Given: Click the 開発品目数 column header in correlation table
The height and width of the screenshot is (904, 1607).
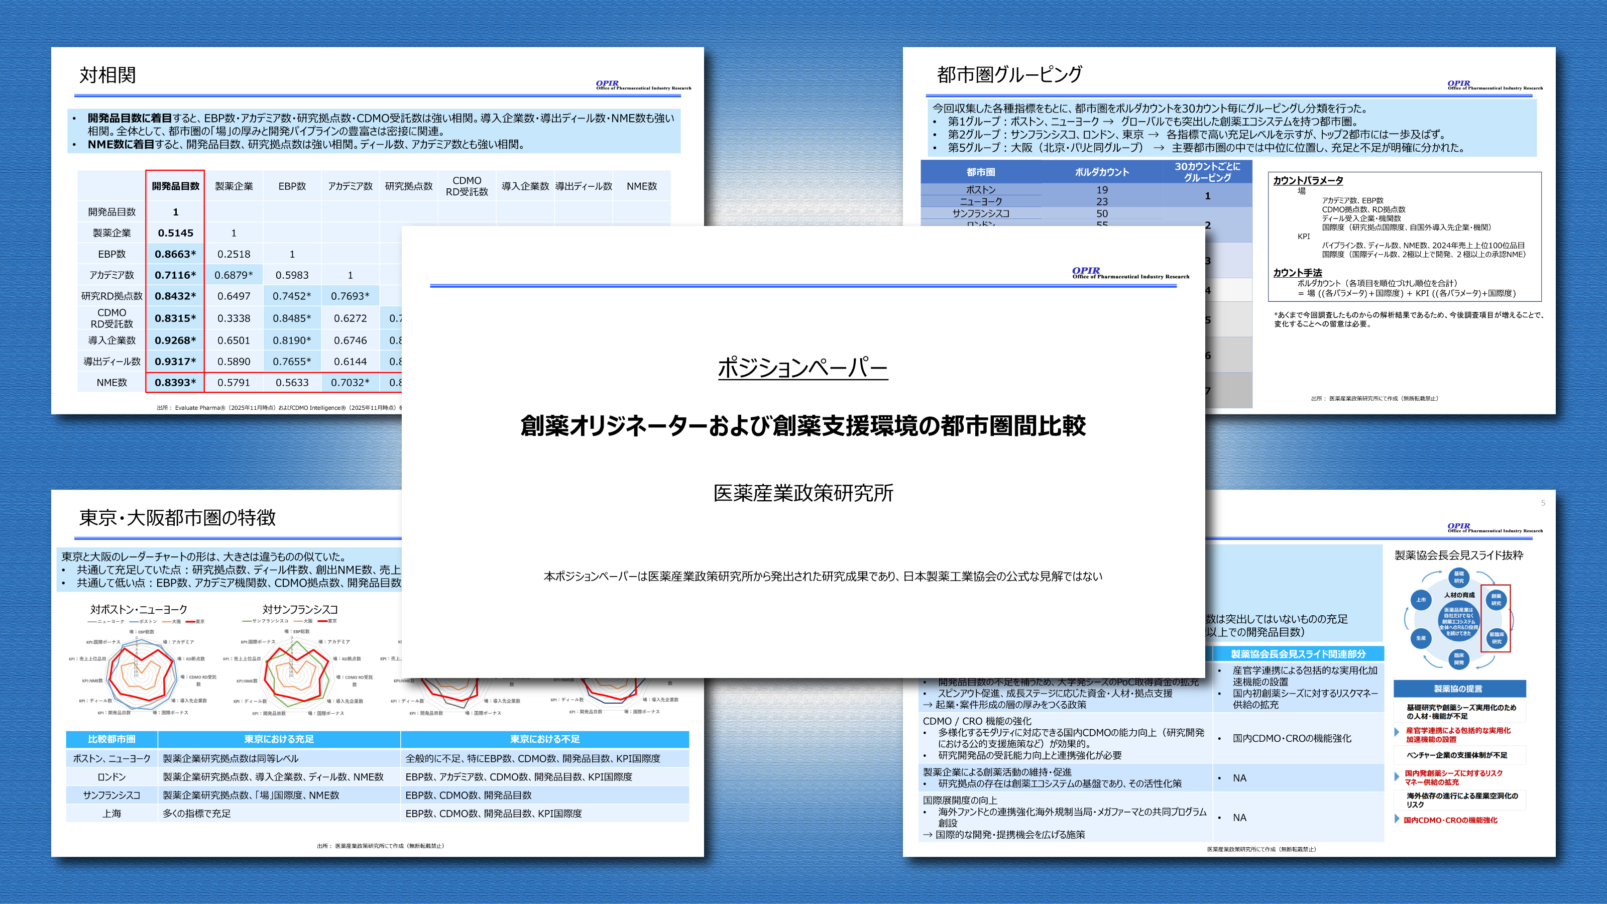Looking at the screenshot, I should (x=175, y=186).
